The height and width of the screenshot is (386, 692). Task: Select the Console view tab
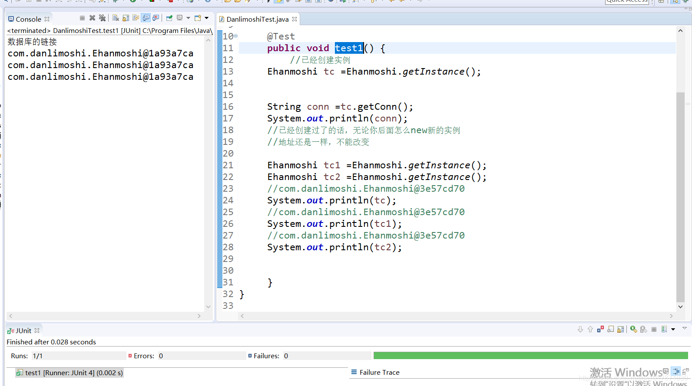click(x=29, y=19)
